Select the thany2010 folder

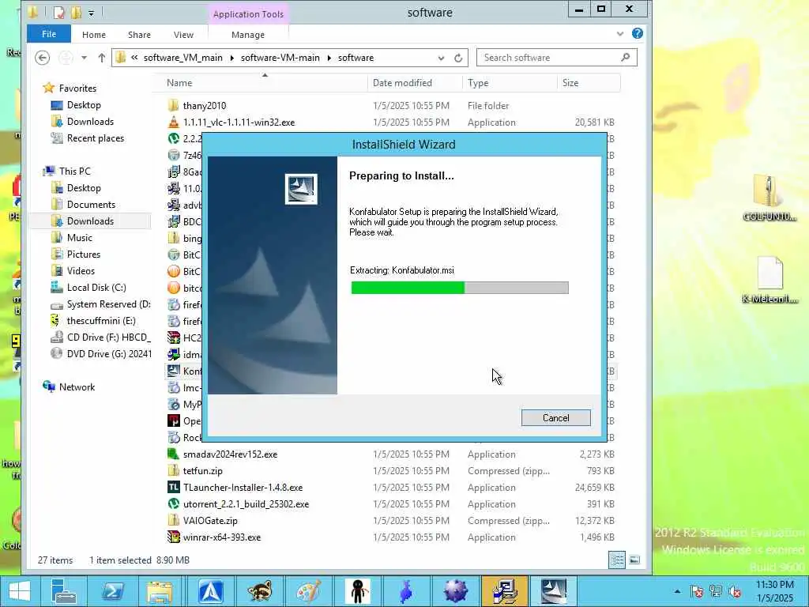[x=205, y=105]
